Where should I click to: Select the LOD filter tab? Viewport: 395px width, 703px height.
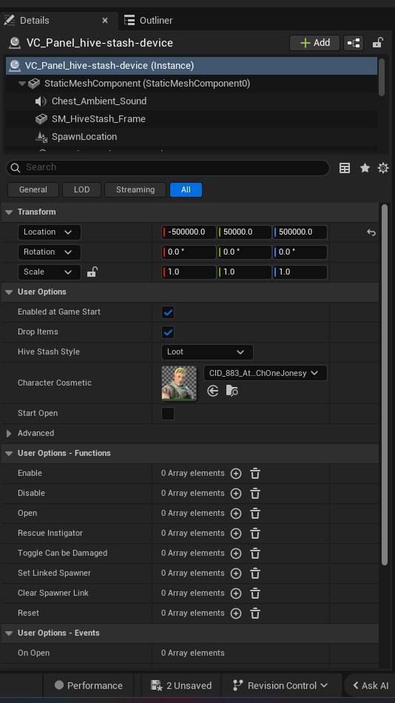(81, 189)
